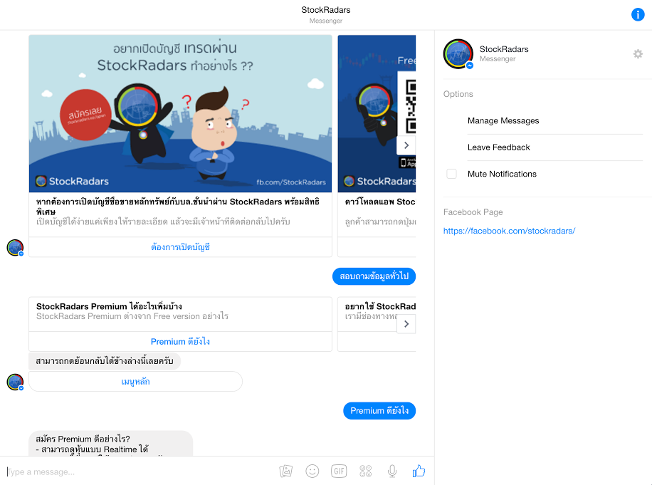Send a thumbs-up like
The image size is (652, 485).
419,471
